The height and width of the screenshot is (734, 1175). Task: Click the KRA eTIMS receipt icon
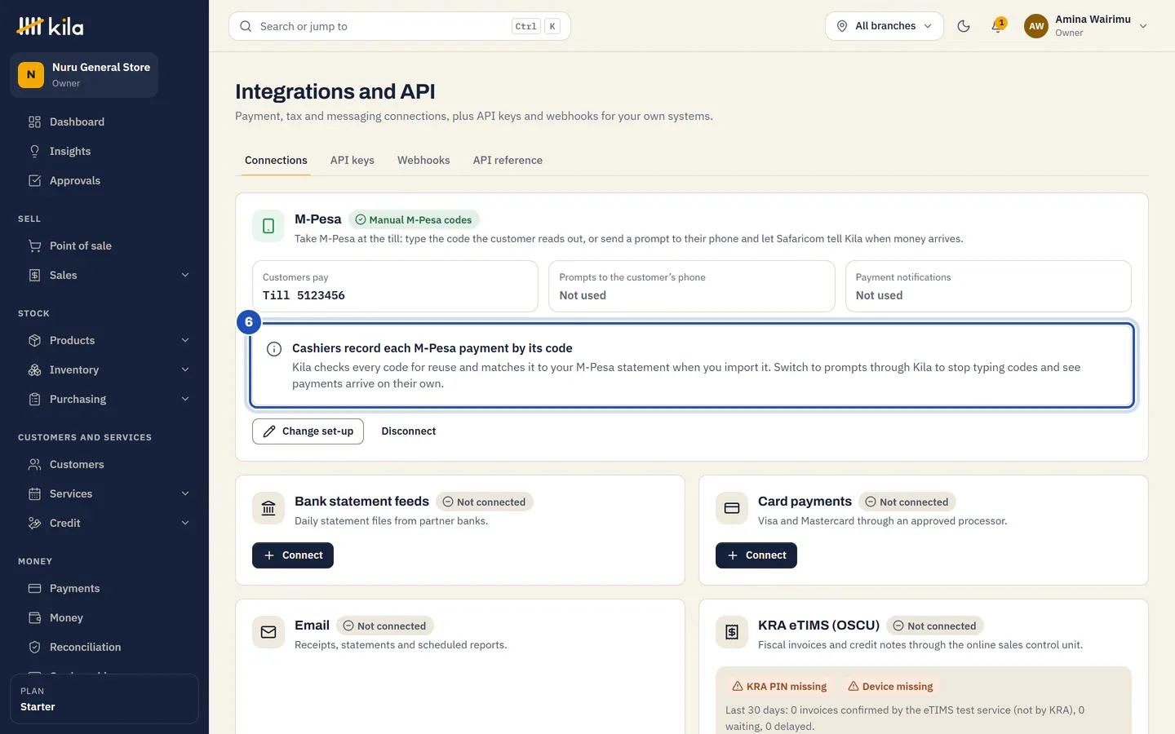[x=732, y=632]
